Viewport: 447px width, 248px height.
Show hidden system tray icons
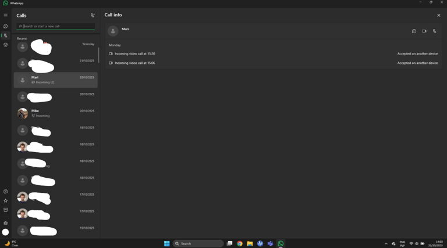click(x=386, y=244)
